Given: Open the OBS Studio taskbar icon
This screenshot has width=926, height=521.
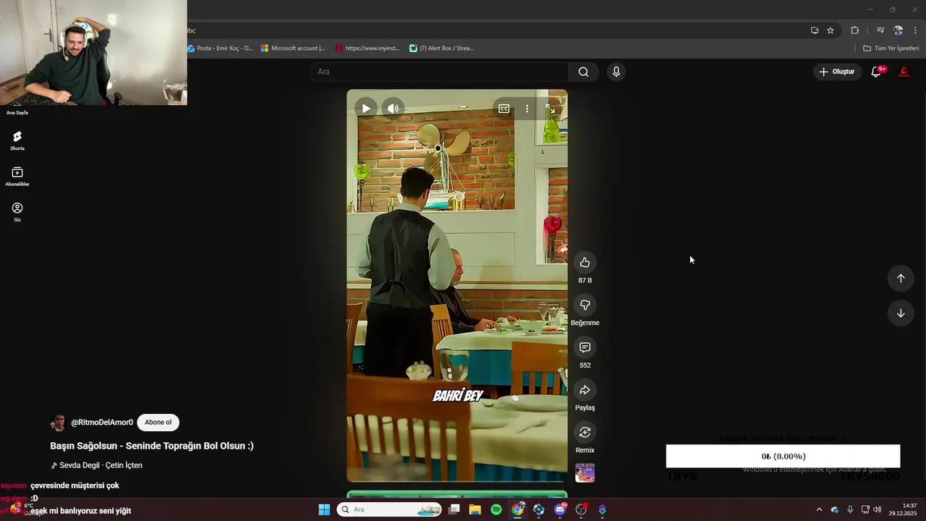Looking at the screenshot, I should pyautogui.click(x=581, y=509).
